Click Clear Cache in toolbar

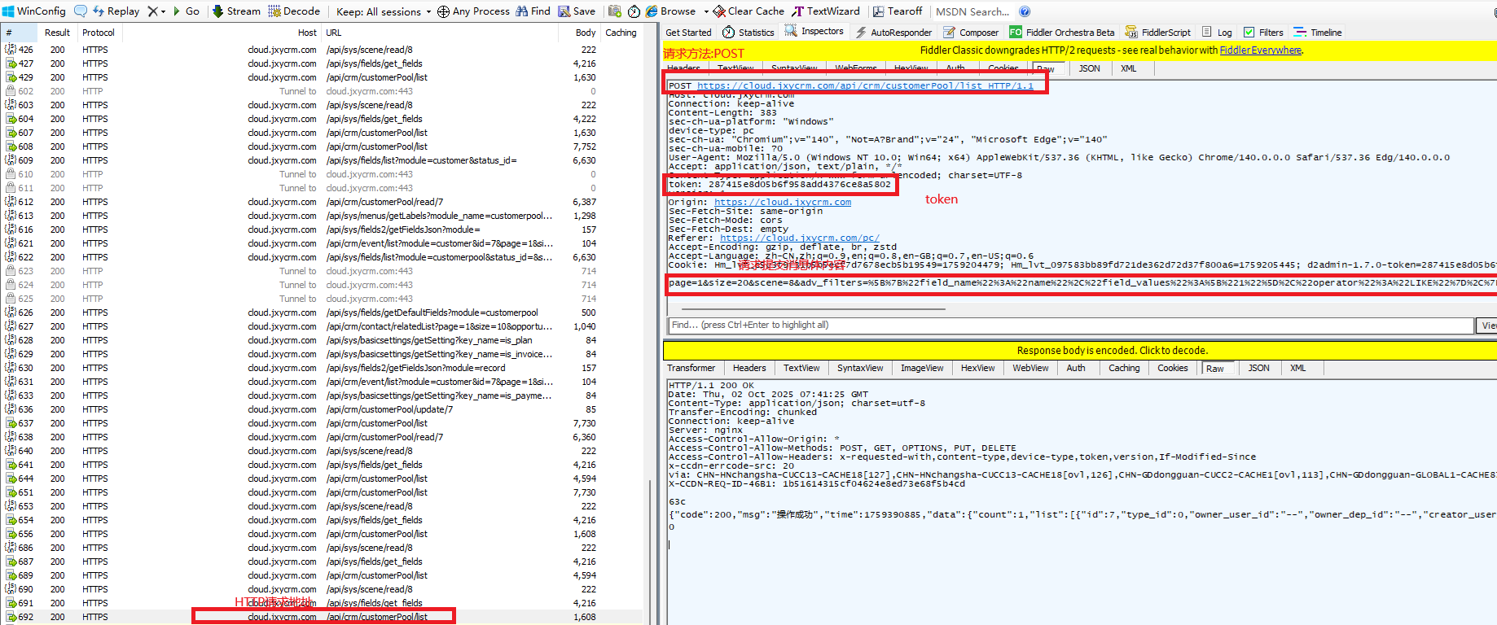pyautogui.click(x=748, y=11)
